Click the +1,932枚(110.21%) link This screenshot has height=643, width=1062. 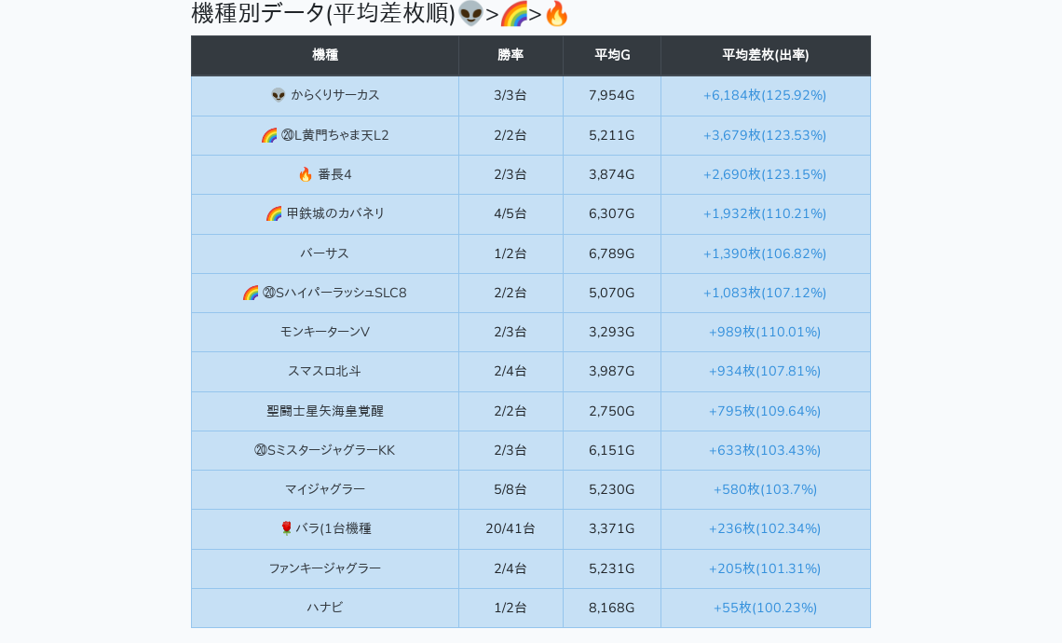click(x=765, y=213)
